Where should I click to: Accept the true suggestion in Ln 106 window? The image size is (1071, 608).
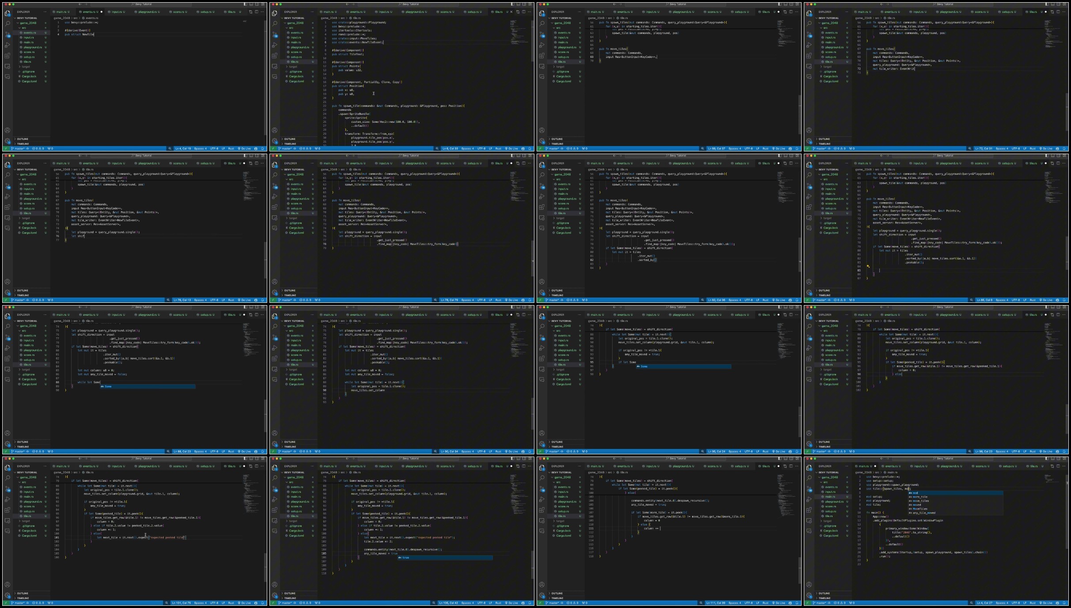[x=445, y=558]
